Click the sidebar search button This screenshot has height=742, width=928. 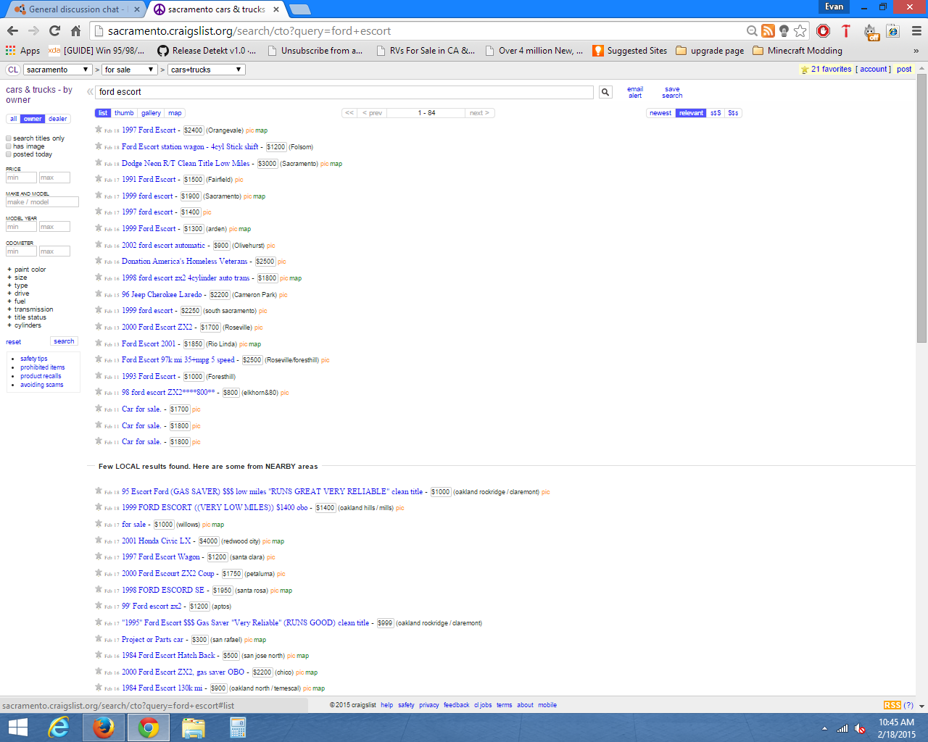coord(64,341)
